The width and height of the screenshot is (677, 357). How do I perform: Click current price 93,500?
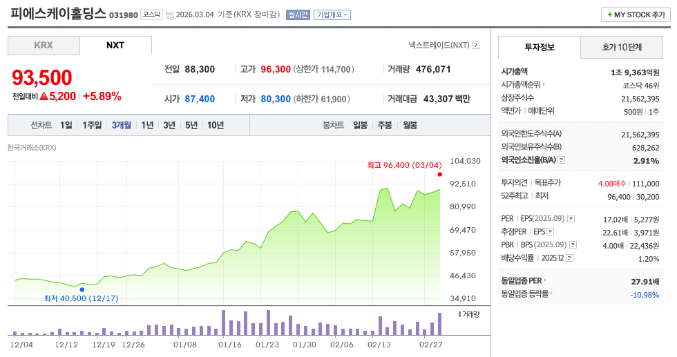click(x=42, y=78)
